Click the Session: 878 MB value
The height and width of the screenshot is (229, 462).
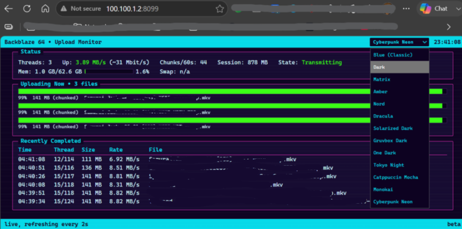click(x=243, y=62)
